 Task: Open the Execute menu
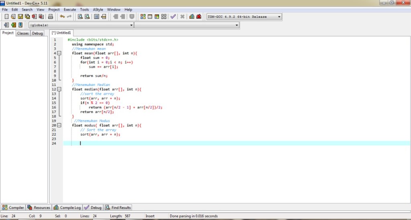pos(69,9)
